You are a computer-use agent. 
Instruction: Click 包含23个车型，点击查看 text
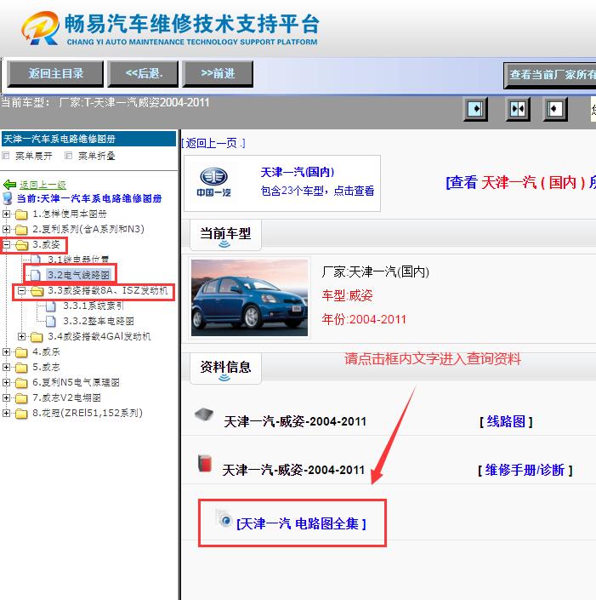[317, 191]
